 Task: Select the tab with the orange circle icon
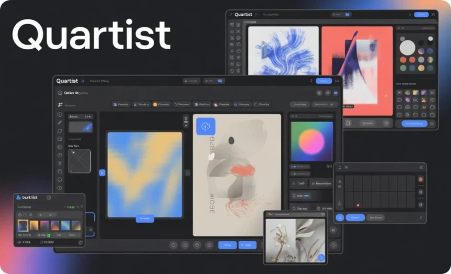pos(161,105)
